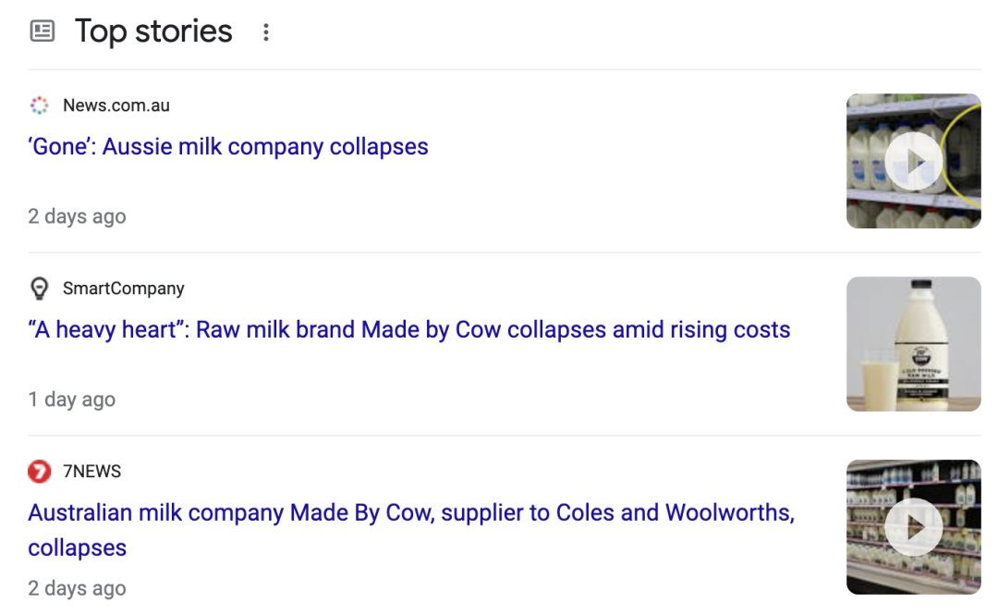Click the SmartCompany source name
The image size is (998, 615).
click(x=124, y=289)
